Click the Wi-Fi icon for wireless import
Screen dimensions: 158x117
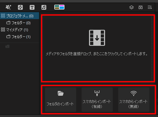134,93
